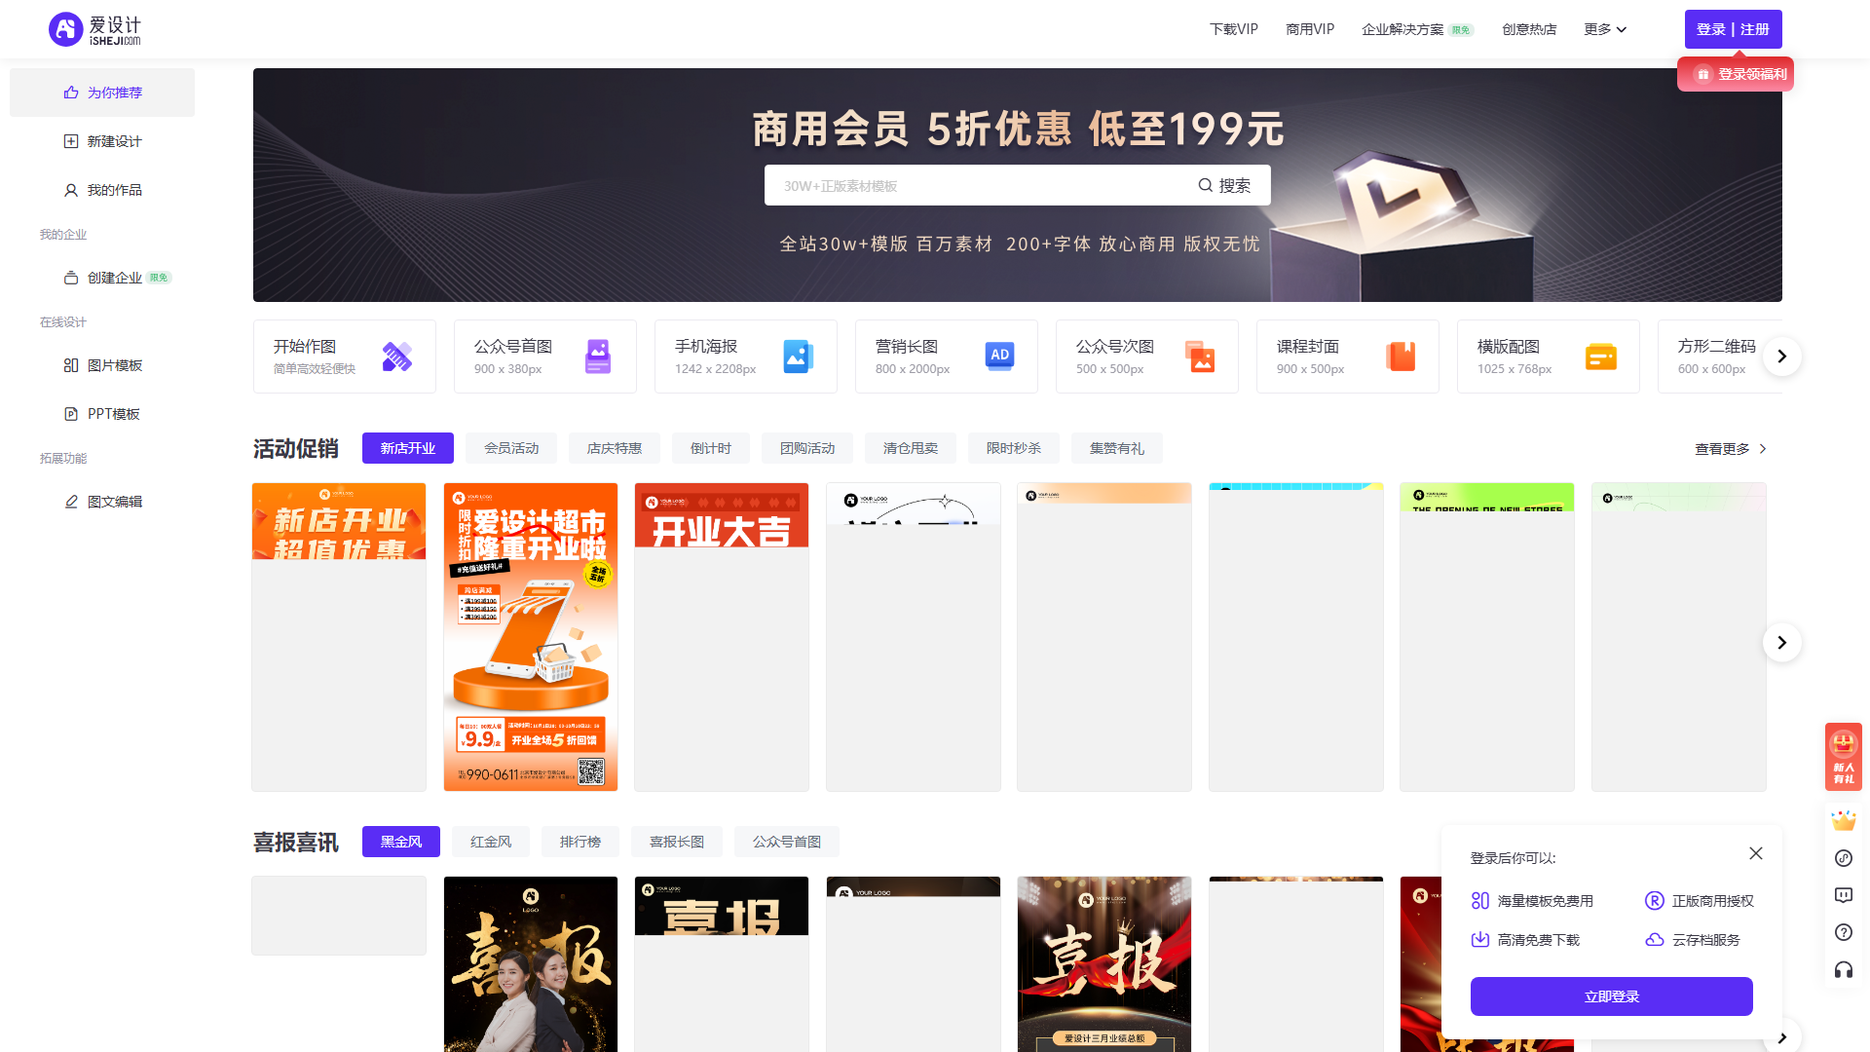The width and height of the screenshot is (1870, 1052).
Task: Click the 登录 | 注册 button
Action: coord(1734,29)
